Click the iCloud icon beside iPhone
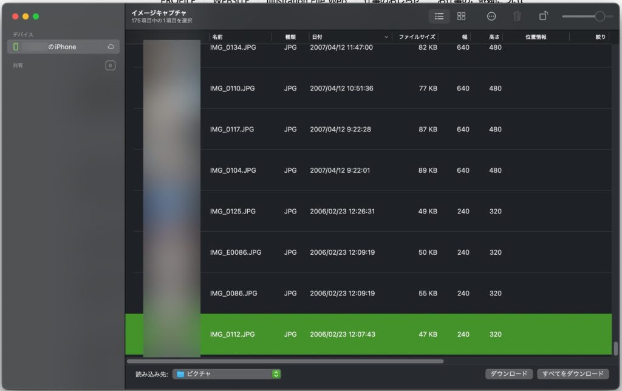 [x=111, y=47]
